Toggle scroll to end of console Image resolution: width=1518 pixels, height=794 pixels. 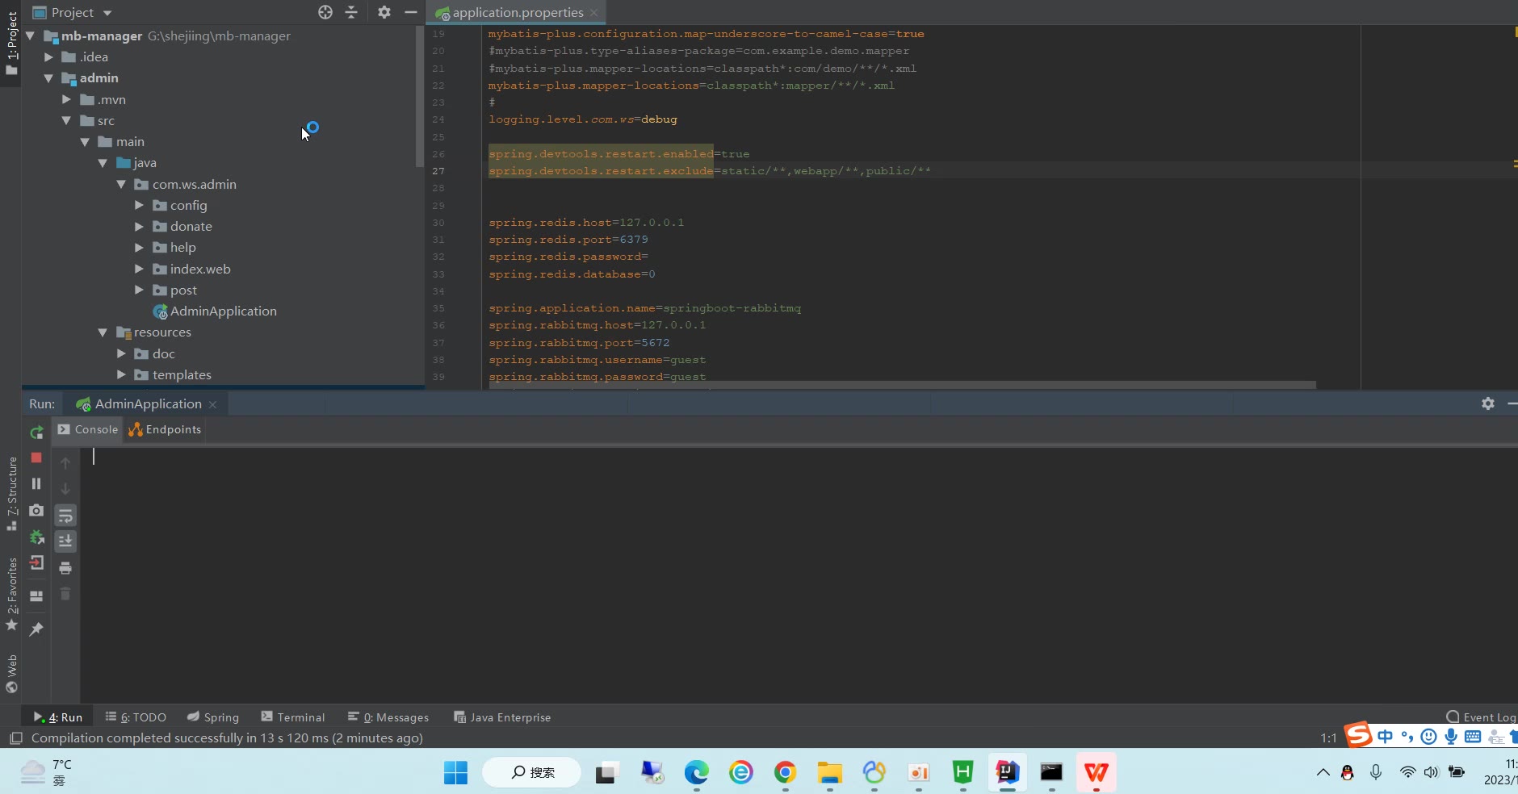65,541
